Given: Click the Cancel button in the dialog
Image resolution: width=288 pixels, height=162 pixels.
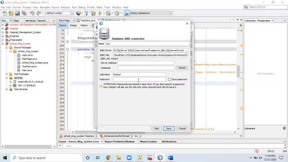Looking at the screenshot, I should [x=182, y=129].
